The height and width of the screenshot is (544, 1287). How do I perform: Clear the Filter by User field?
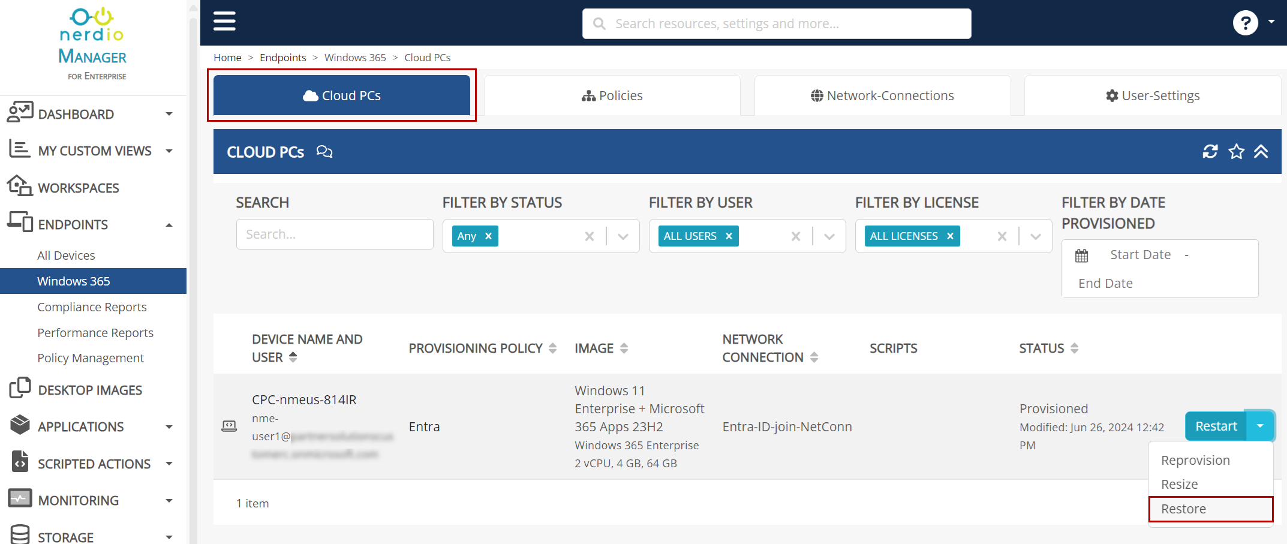[x=796, y=236]
